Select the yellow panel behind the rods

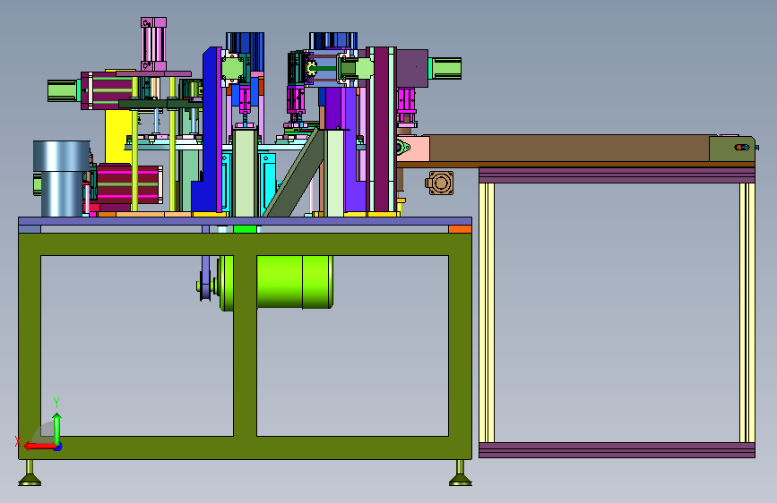tap(117, 136)
